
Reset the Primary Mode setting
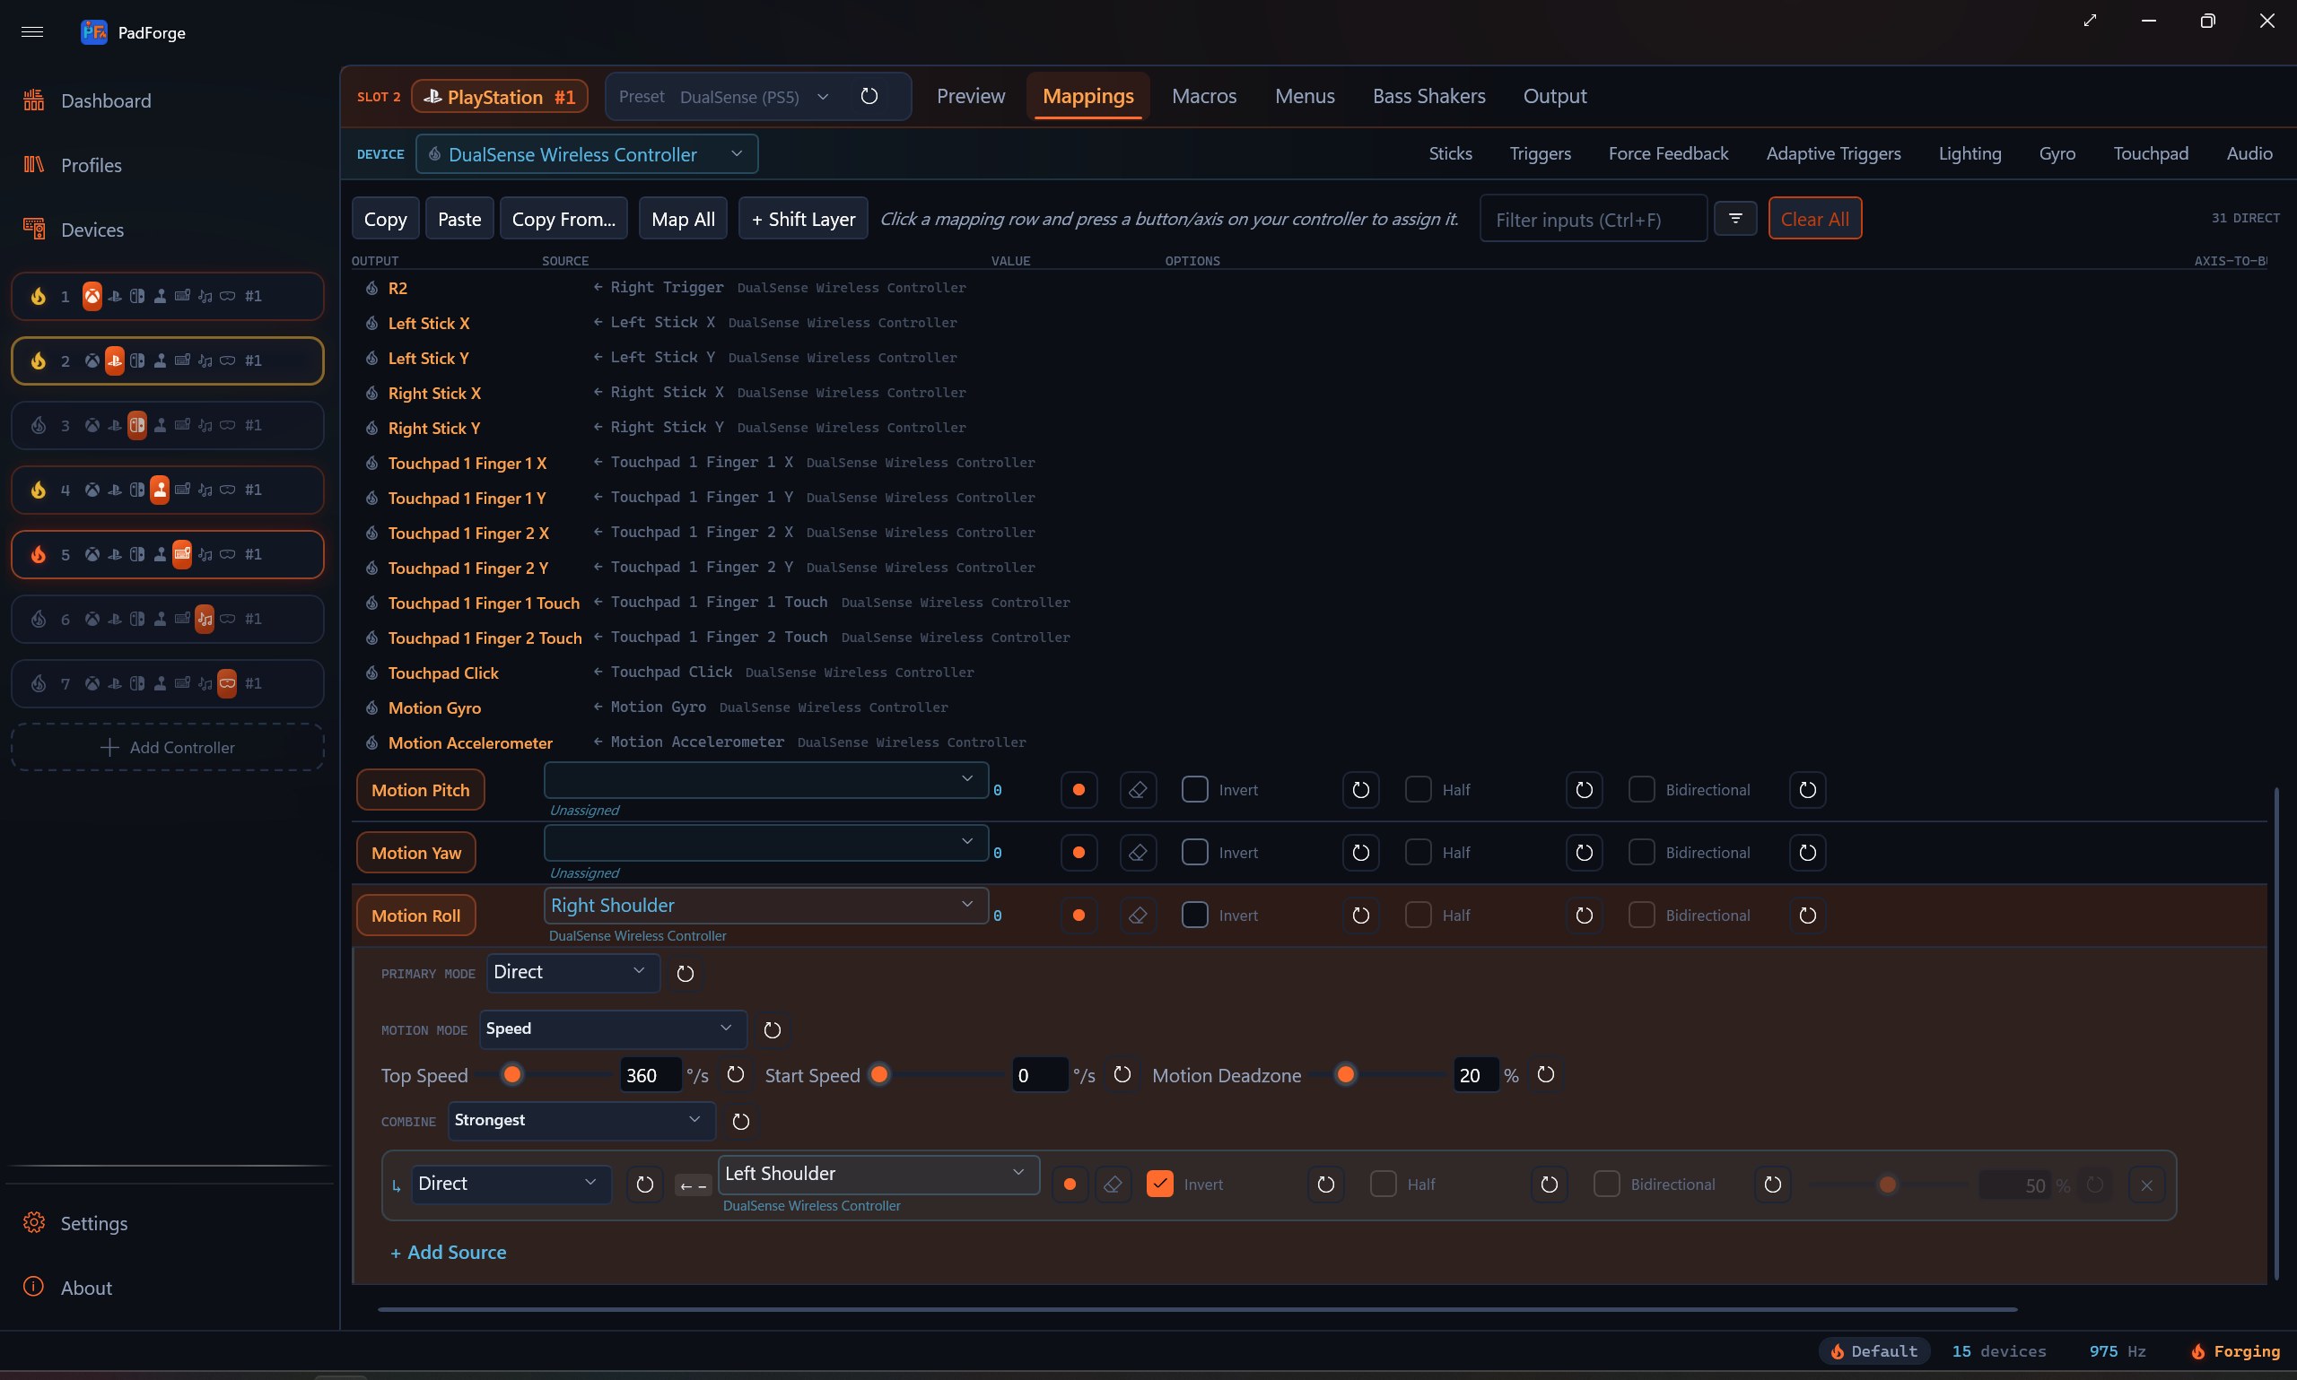point(685,974)
